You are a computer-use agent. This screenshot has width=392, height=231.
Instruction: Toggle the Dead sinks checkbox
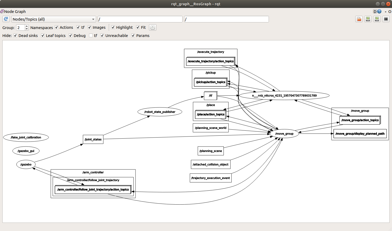point(16,36)
